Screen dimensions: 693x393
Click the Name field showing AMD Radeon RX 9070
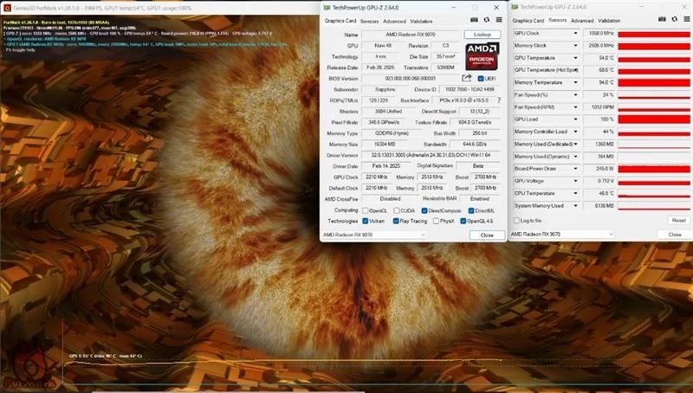(411, 35)
